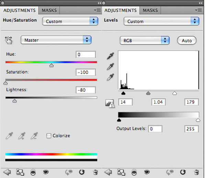Open the Master color range dropdown

tap(56, 40)
